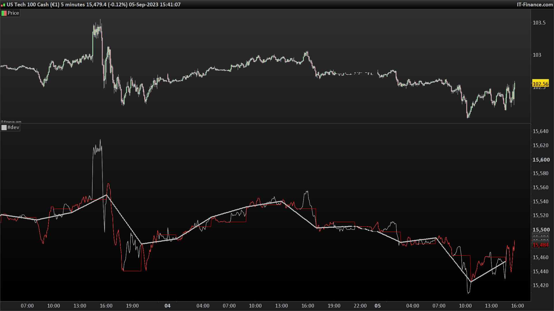Viewport: 554px width, 311px height.
Task: Click the yellow 102.56 current price tag
Action: coord(540,84)
